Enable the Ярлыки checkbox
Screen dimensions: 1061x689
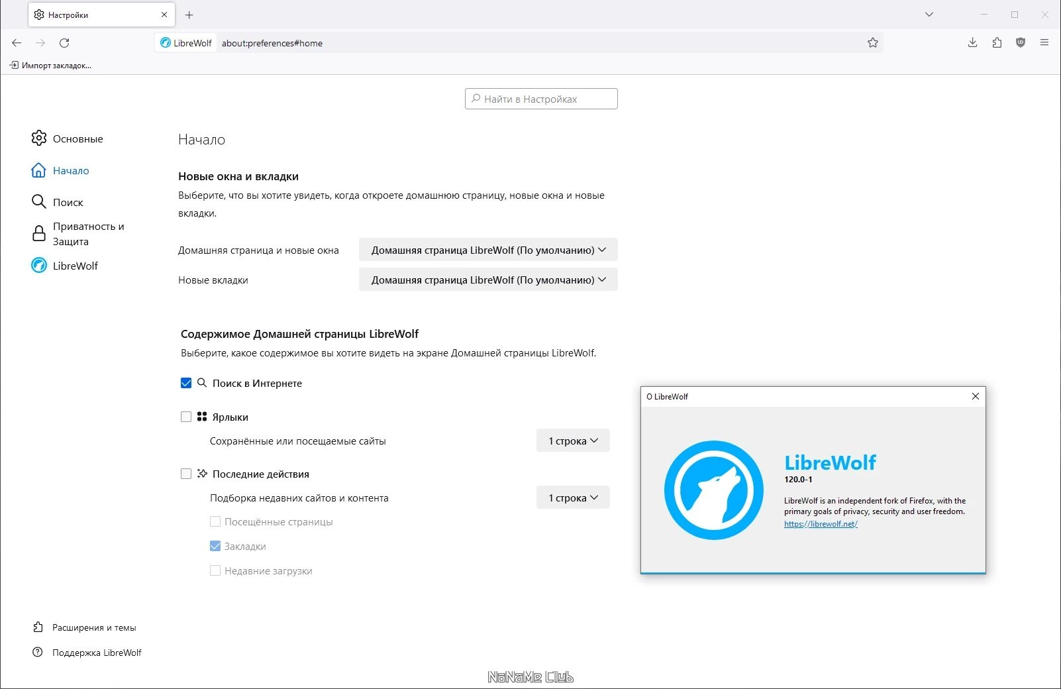(x=186, y=417)
